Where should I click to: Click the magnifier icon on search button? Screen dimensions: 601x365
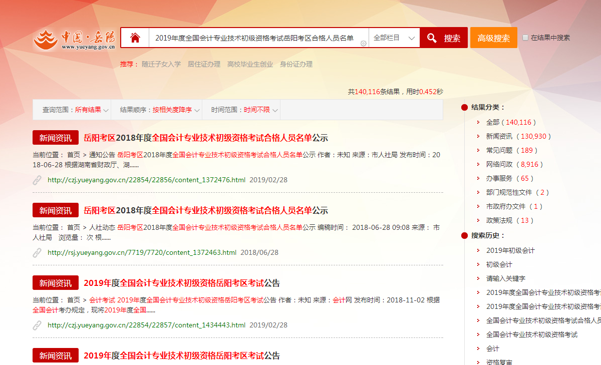coord(431,38)
